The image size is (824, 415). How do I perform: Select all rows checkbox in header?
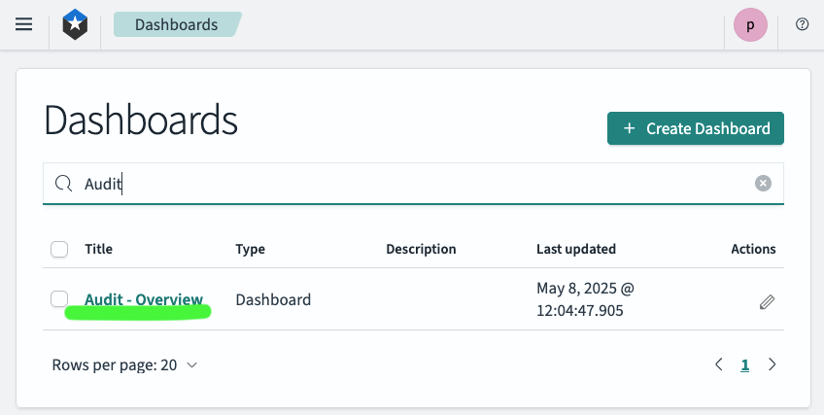[x=59, y=249]
